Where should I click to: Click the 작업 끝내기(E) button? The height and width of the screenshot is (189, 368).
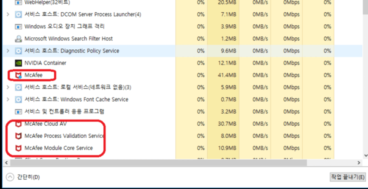pyautogui.click(x=348, y=177)
